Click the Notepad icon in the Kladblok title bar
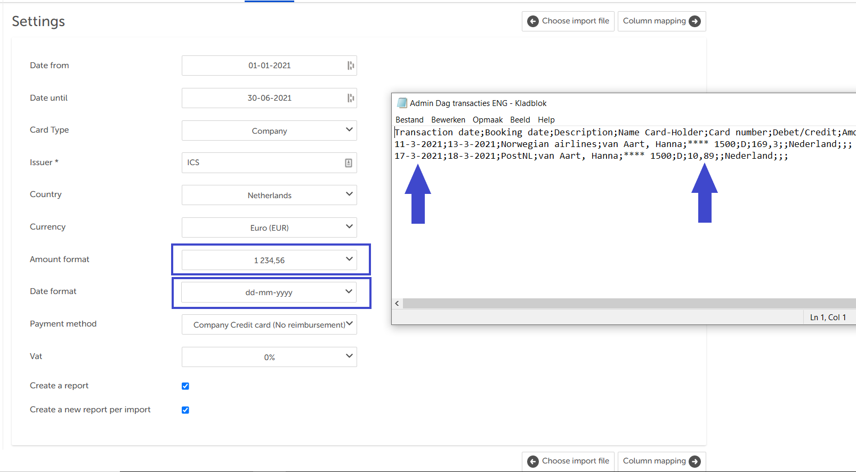Screen dimensions: 856x472 pyautogui.click(x=402, y=103)
